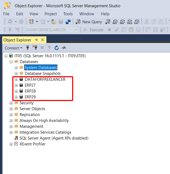Click the New Query button
Viewport: 170px width, 174px height.
tap(89, 22)
